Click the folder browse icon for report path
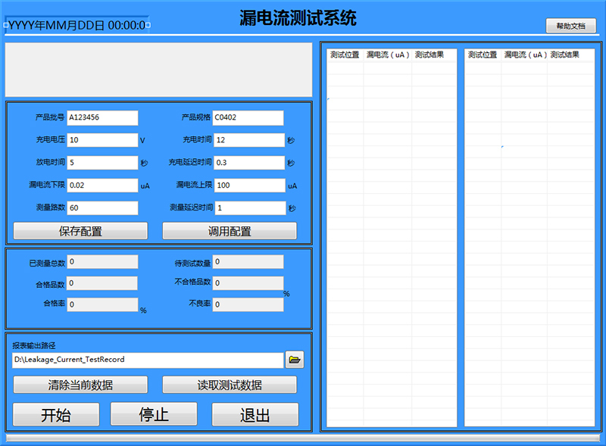 click(295, 360)
